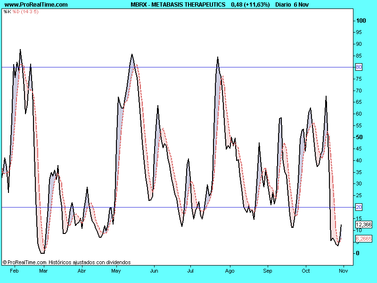377x283 pixels.
Task: Click the 25 tick on the y-axis
Action: click(359, 195)
